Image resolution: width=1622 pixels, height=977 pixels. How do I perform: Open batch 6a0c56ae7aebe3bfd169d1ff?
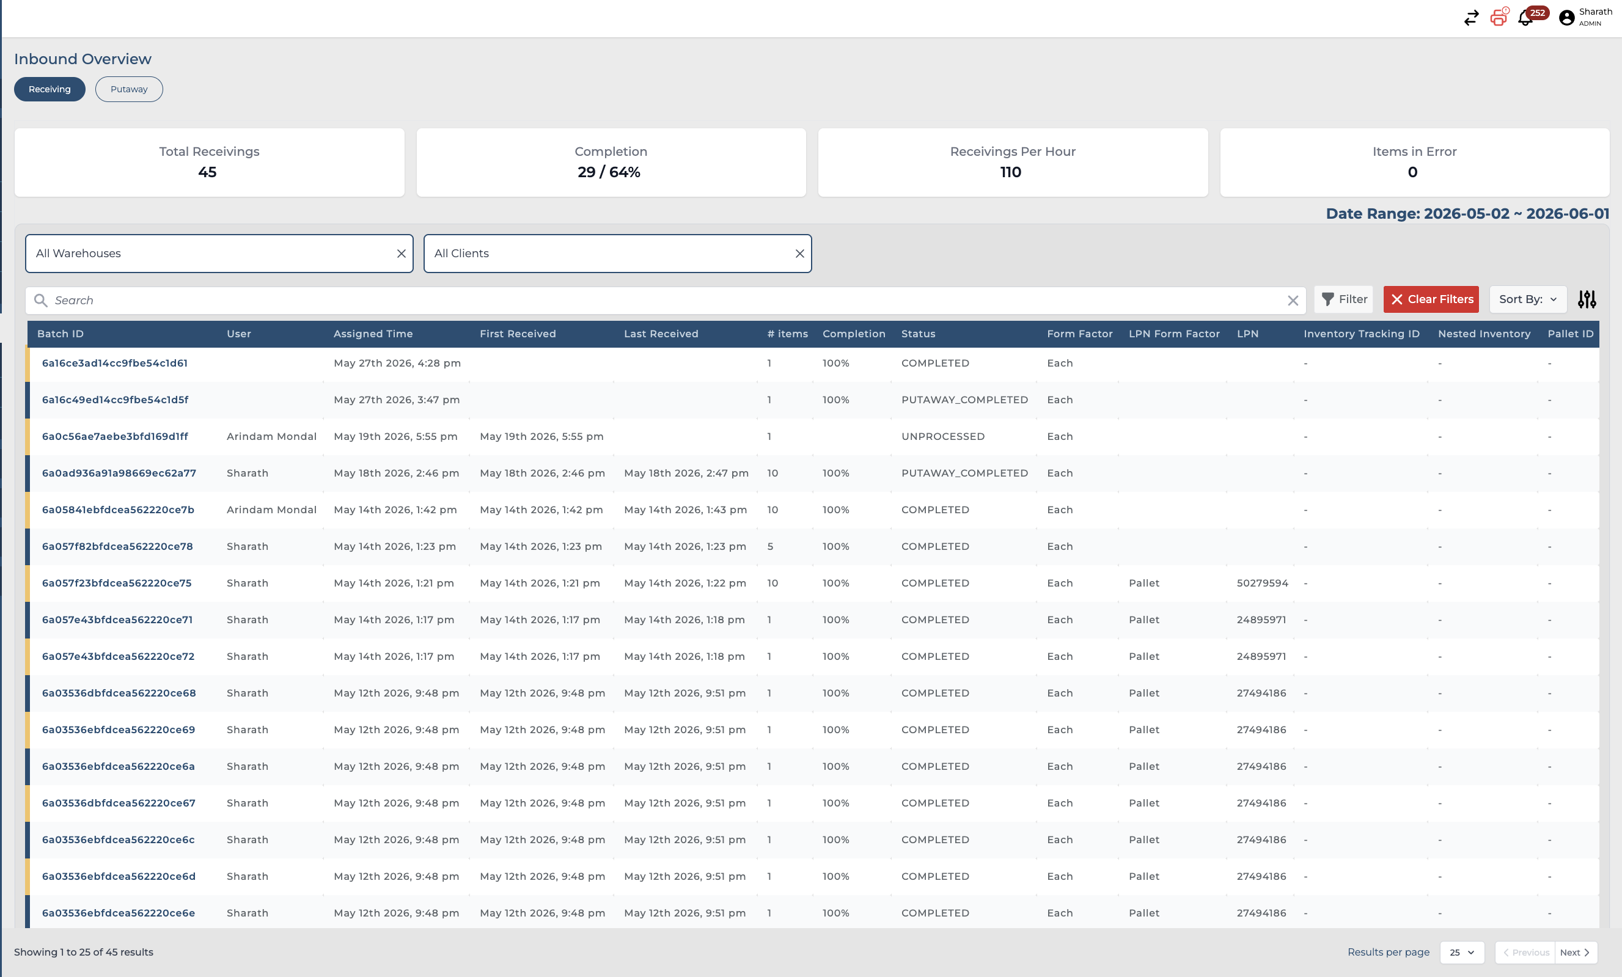pos(115,436)
